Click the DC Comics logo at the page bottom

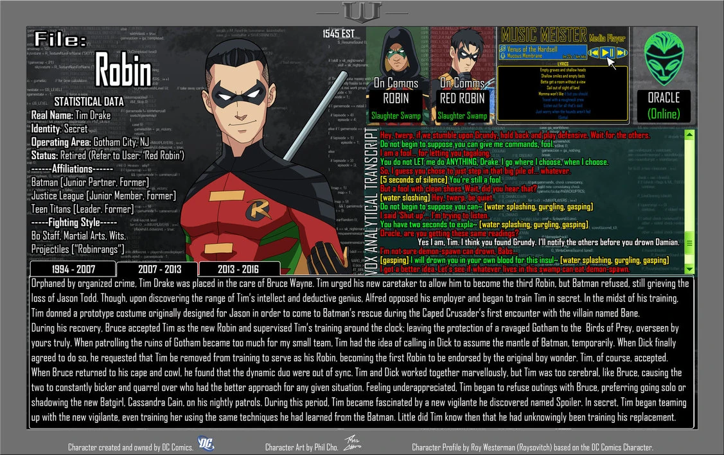(x=205, y=443)
